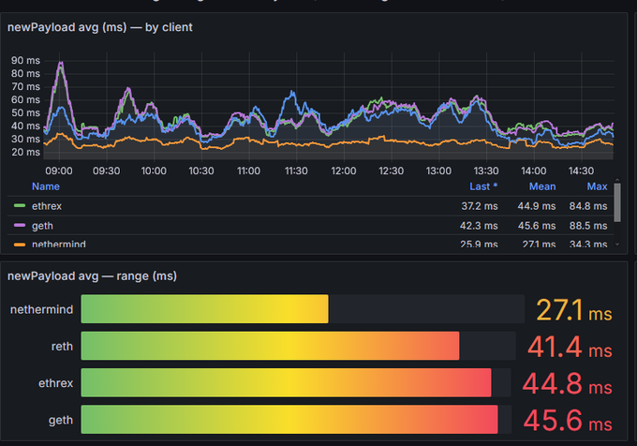Click the 44.8 ms gauge value
637x446 pixels.
click(x=567, y=384)
